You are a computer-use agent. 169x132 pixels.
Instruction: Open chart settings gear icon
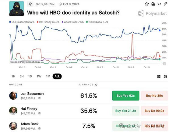point(165,77)
